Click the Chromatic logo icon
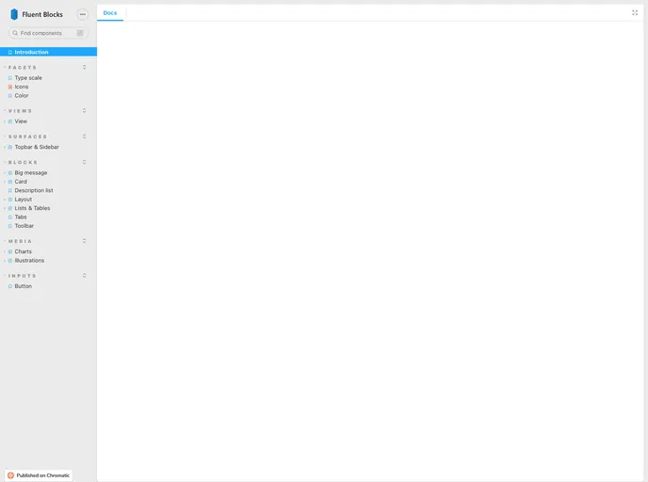The width and height of the screenshot is (648, 482). [x=10, y=475]
